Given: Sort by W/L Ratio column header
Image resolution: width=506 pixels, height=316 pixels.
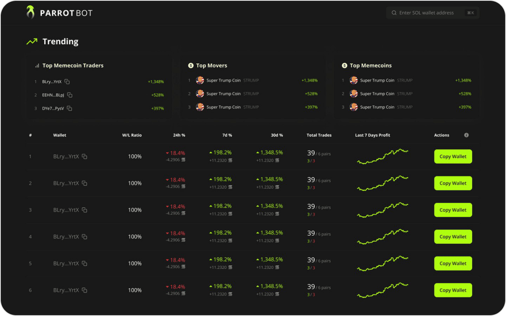Looking at the screenshot, I should point(132,135).
